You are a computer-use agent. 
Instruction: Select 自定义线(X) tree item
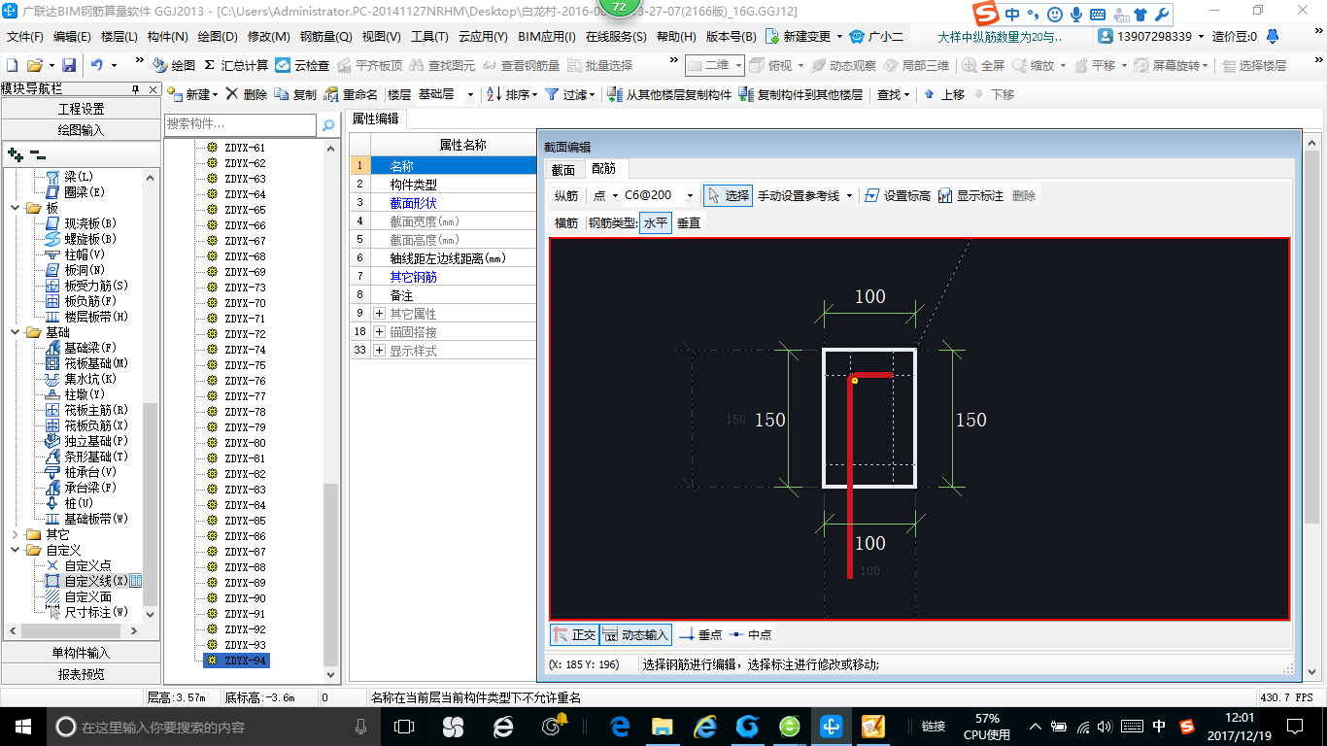95,581
